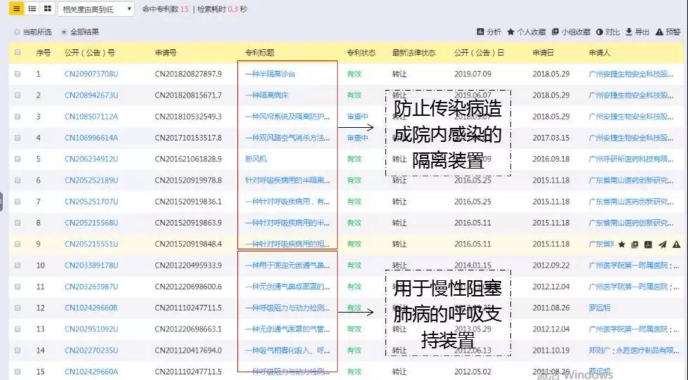Viewport: 688px width, 380px height.
Task: Switch to the detailed list view icon
Action: click(32, 8)
